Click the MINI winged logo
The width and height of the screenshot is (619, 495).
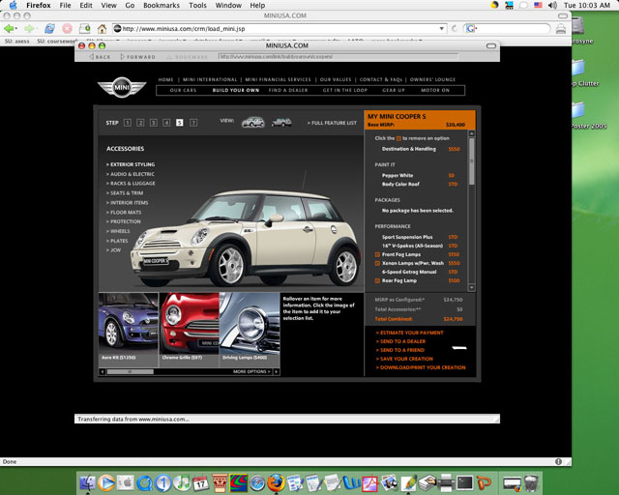[x=120, y=87]
